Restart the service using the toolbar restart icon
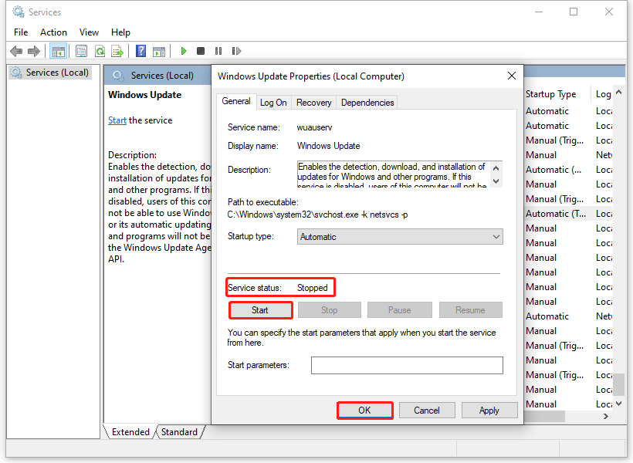 [236, 51]
